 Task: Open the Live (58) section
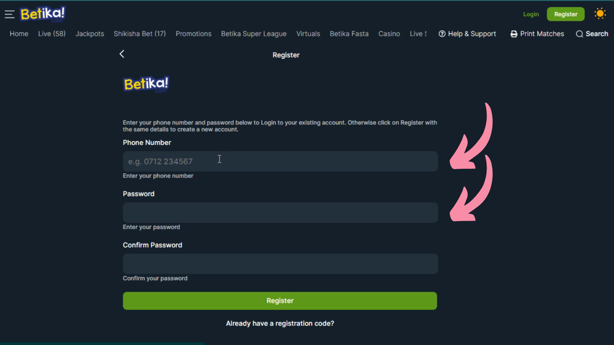[x=52, y=34]
